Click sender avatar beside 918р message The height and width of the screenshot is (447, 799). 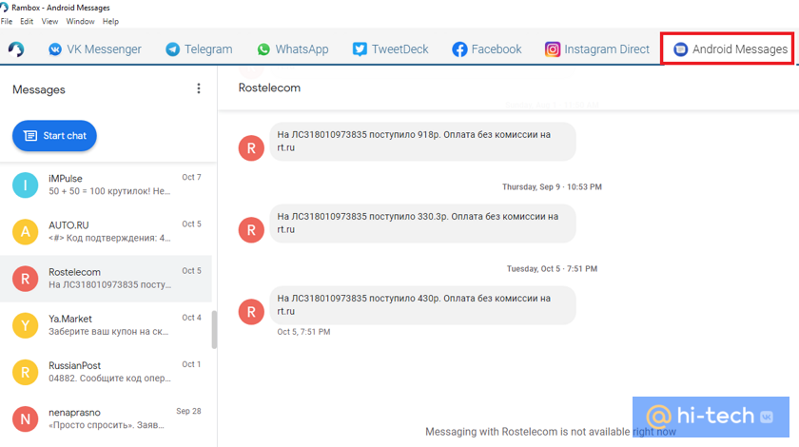point(251,147)
